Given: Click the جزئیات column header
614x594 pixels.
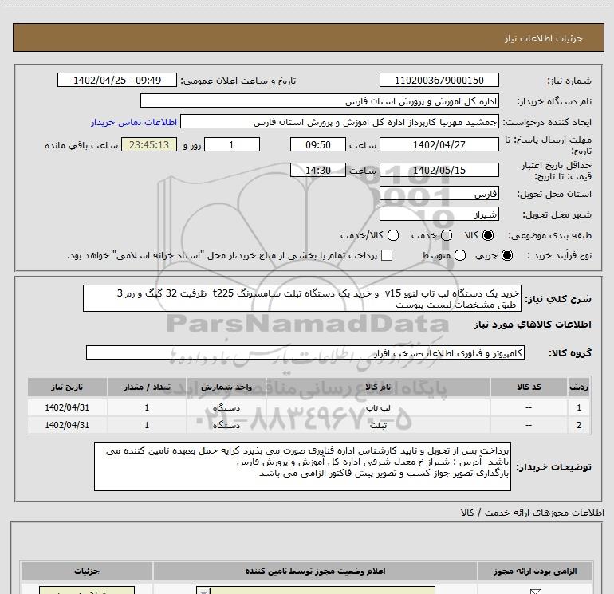Looking at the screenshot, I should click(87, 572).
